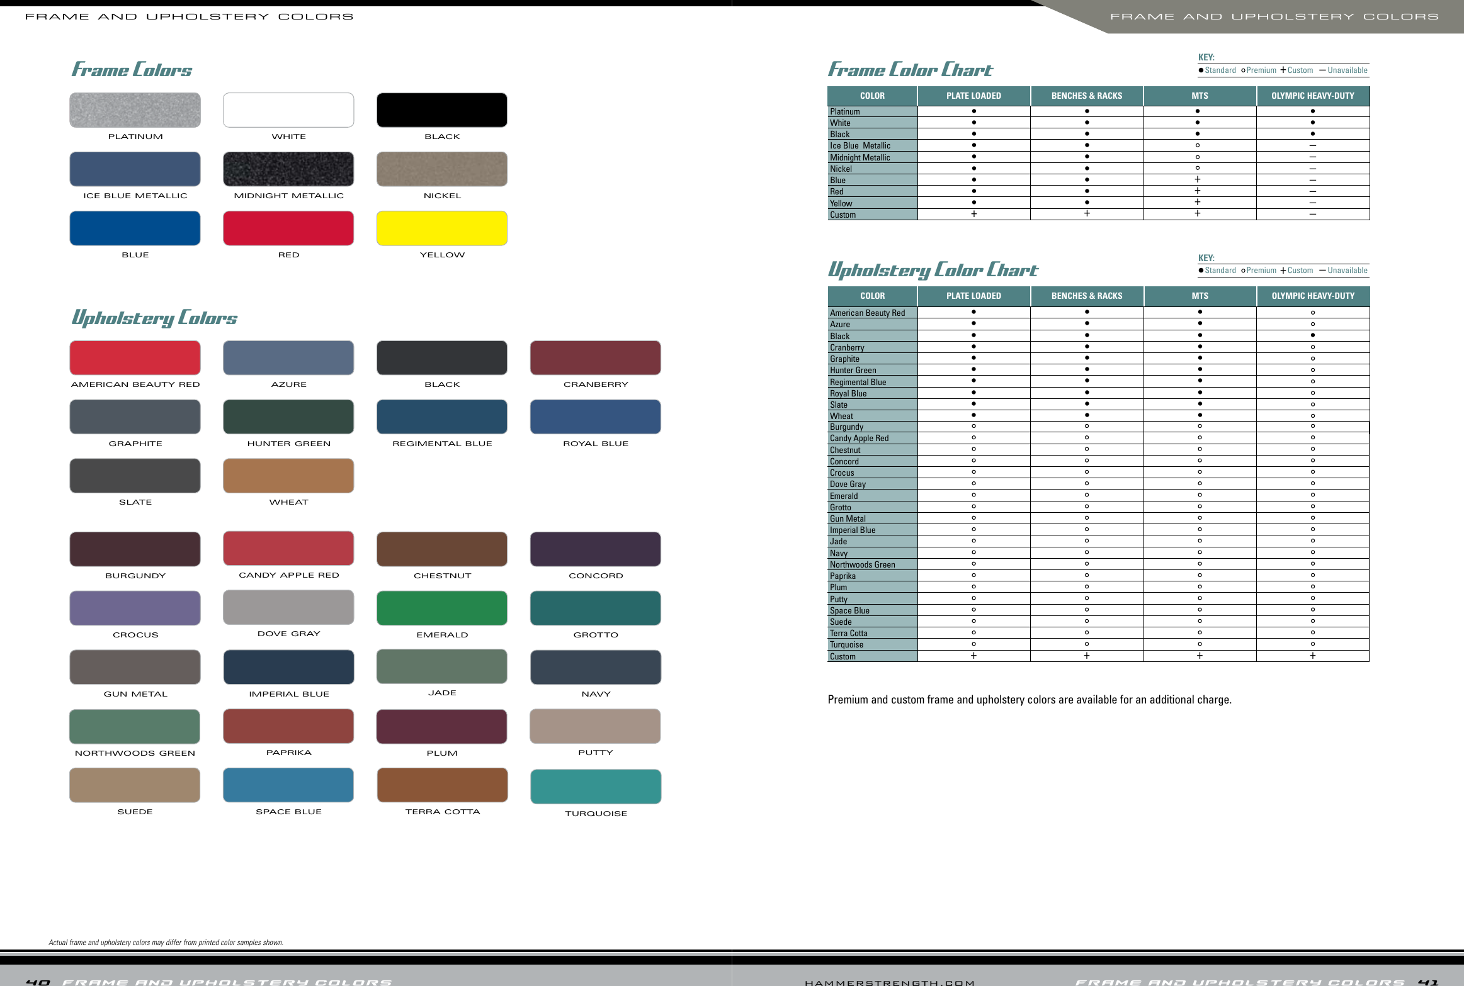This screenshot has width=1464, height=986.
Task: Click OLYMPIC HEAVY-DUTY header in upholstery chart
Action: coord(1313,296)
